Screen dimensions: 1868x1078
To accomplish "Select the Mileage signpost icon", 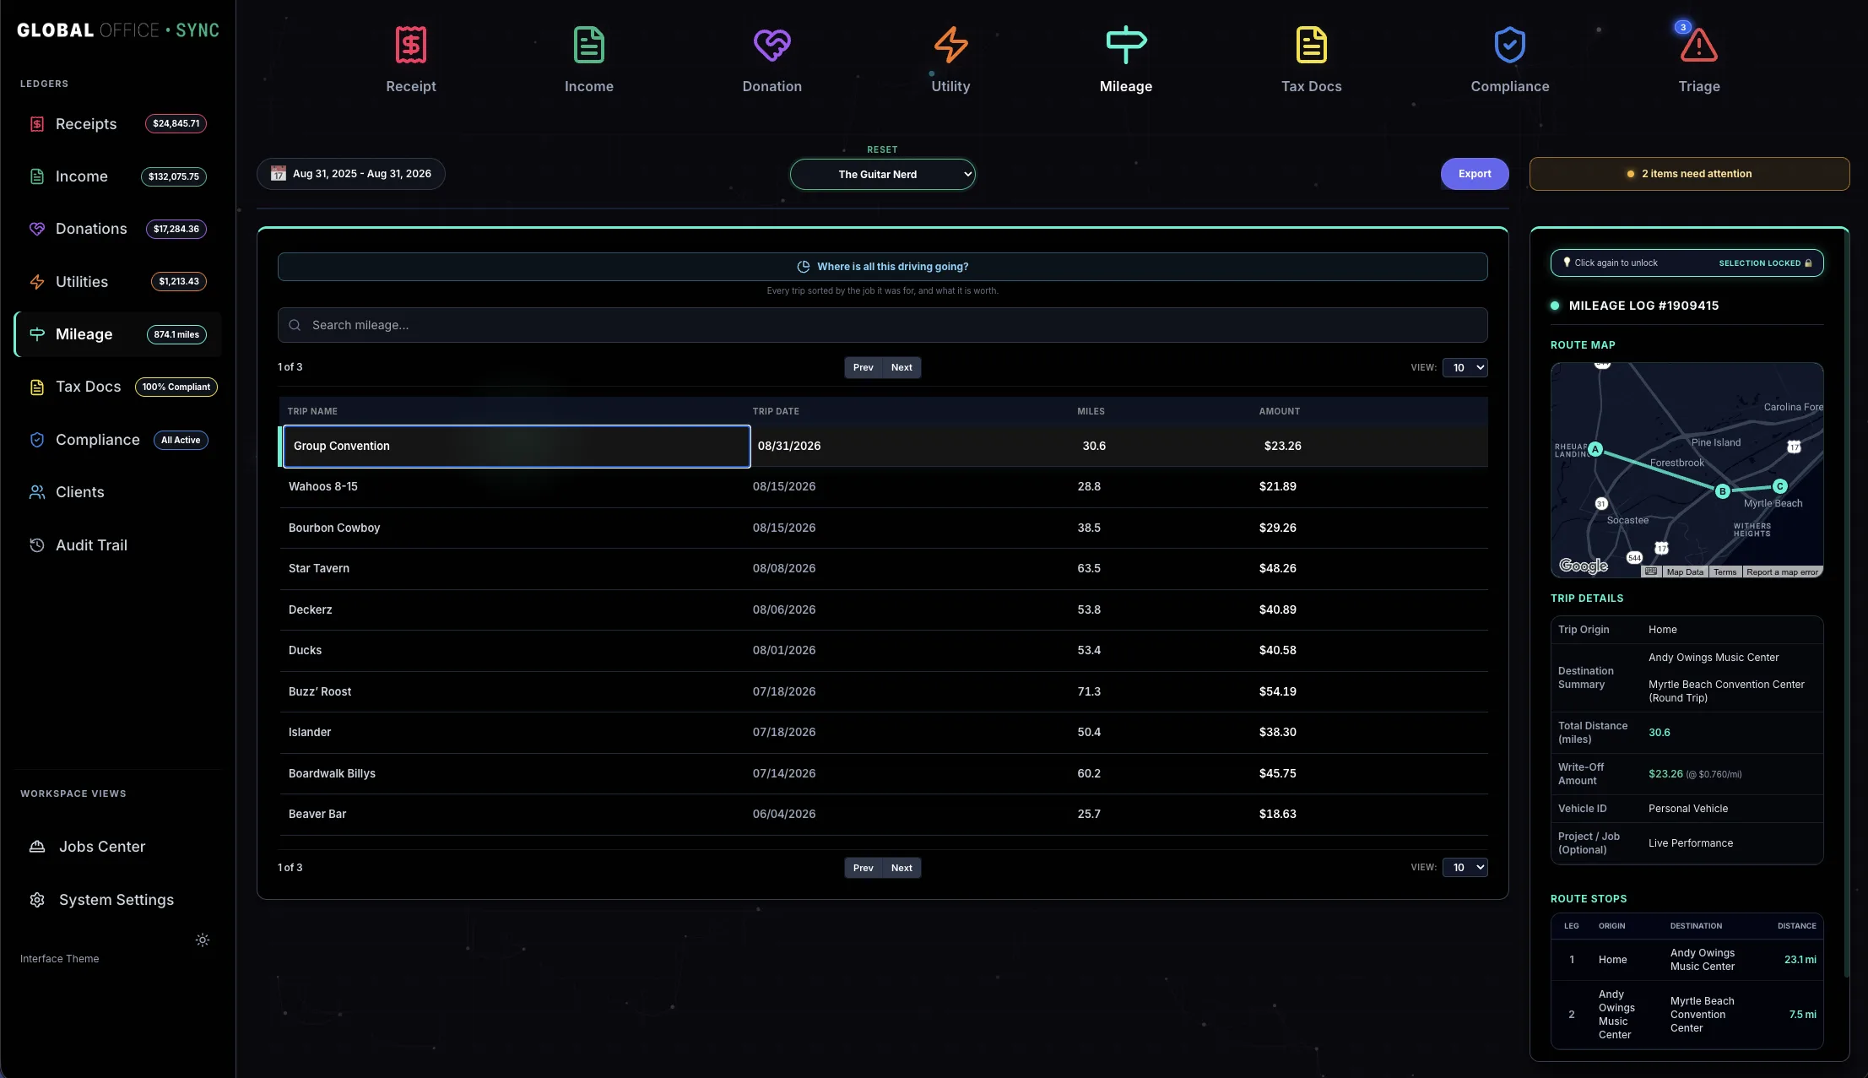I will coord(1126,45).
